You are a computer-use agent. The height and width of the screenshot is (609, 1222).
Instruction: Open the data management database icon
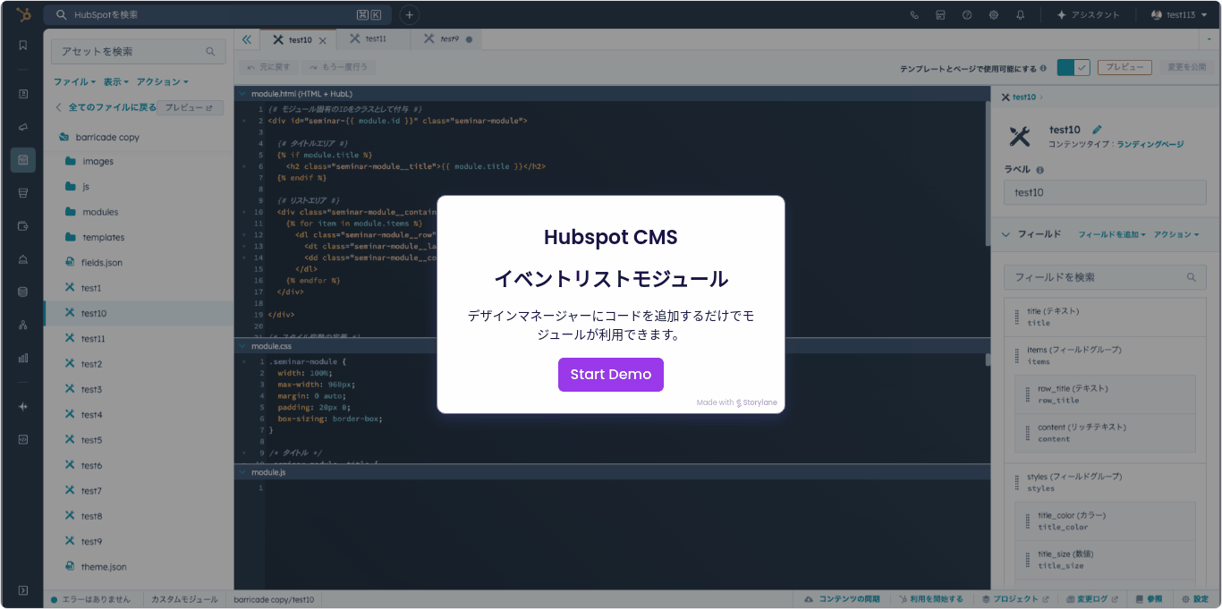tap(23, 292)
